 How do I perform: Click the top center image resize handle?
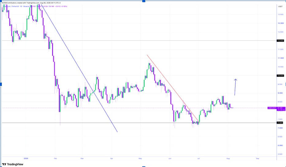(x=144, y=1)
